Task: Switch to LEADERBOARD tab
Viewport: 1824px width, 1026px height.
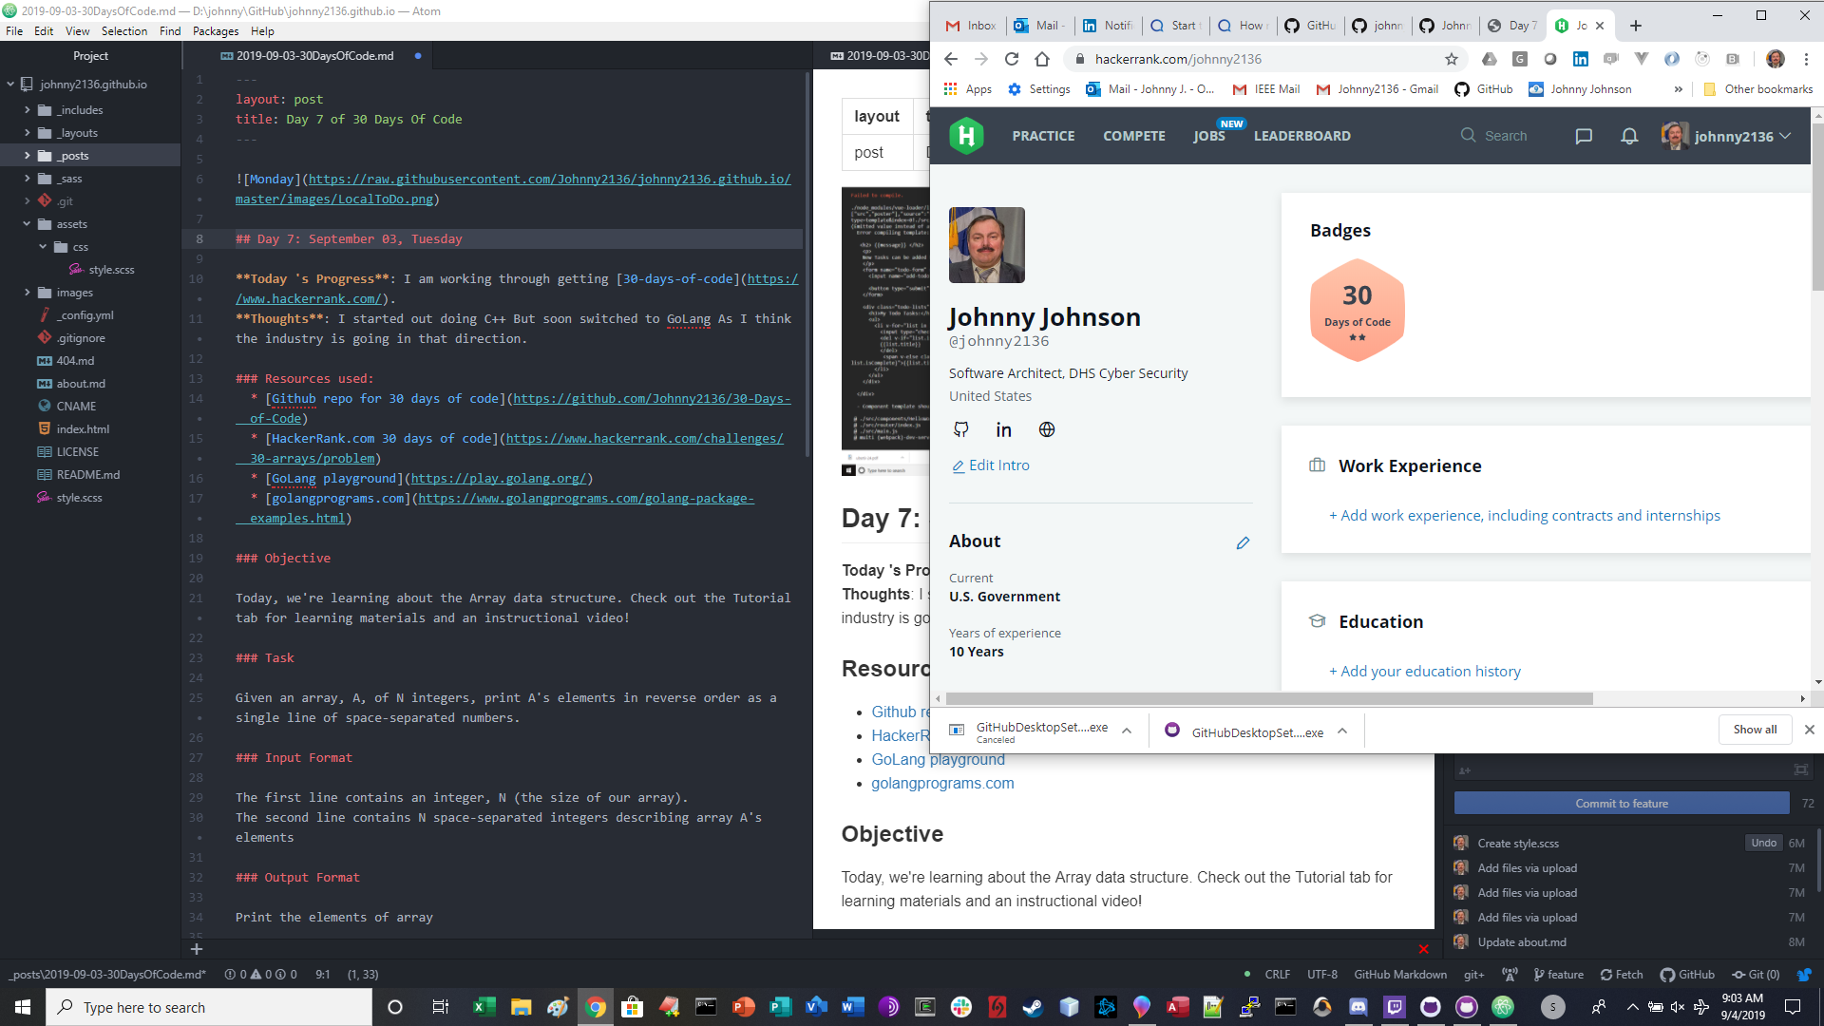Action: click(1301, 136)
